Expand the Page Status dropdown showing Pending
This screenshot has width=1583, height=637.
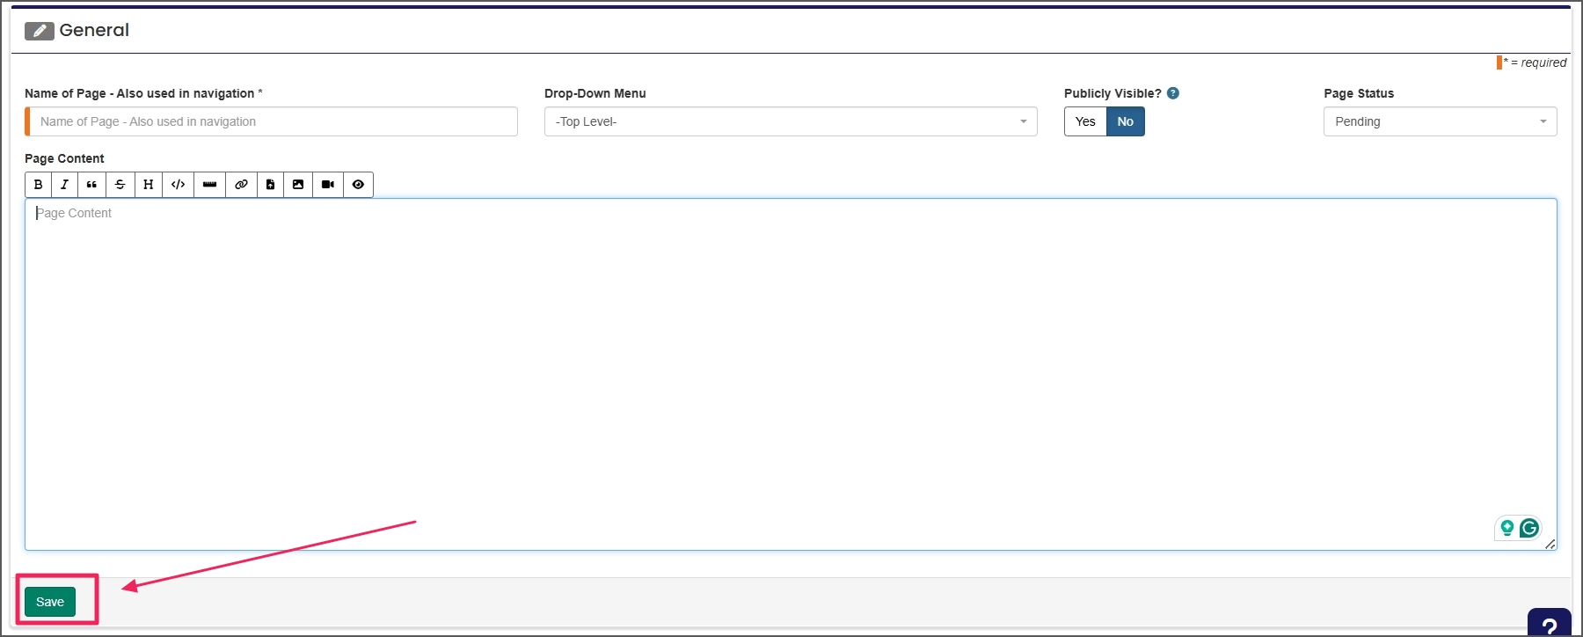click(1439, 121)
